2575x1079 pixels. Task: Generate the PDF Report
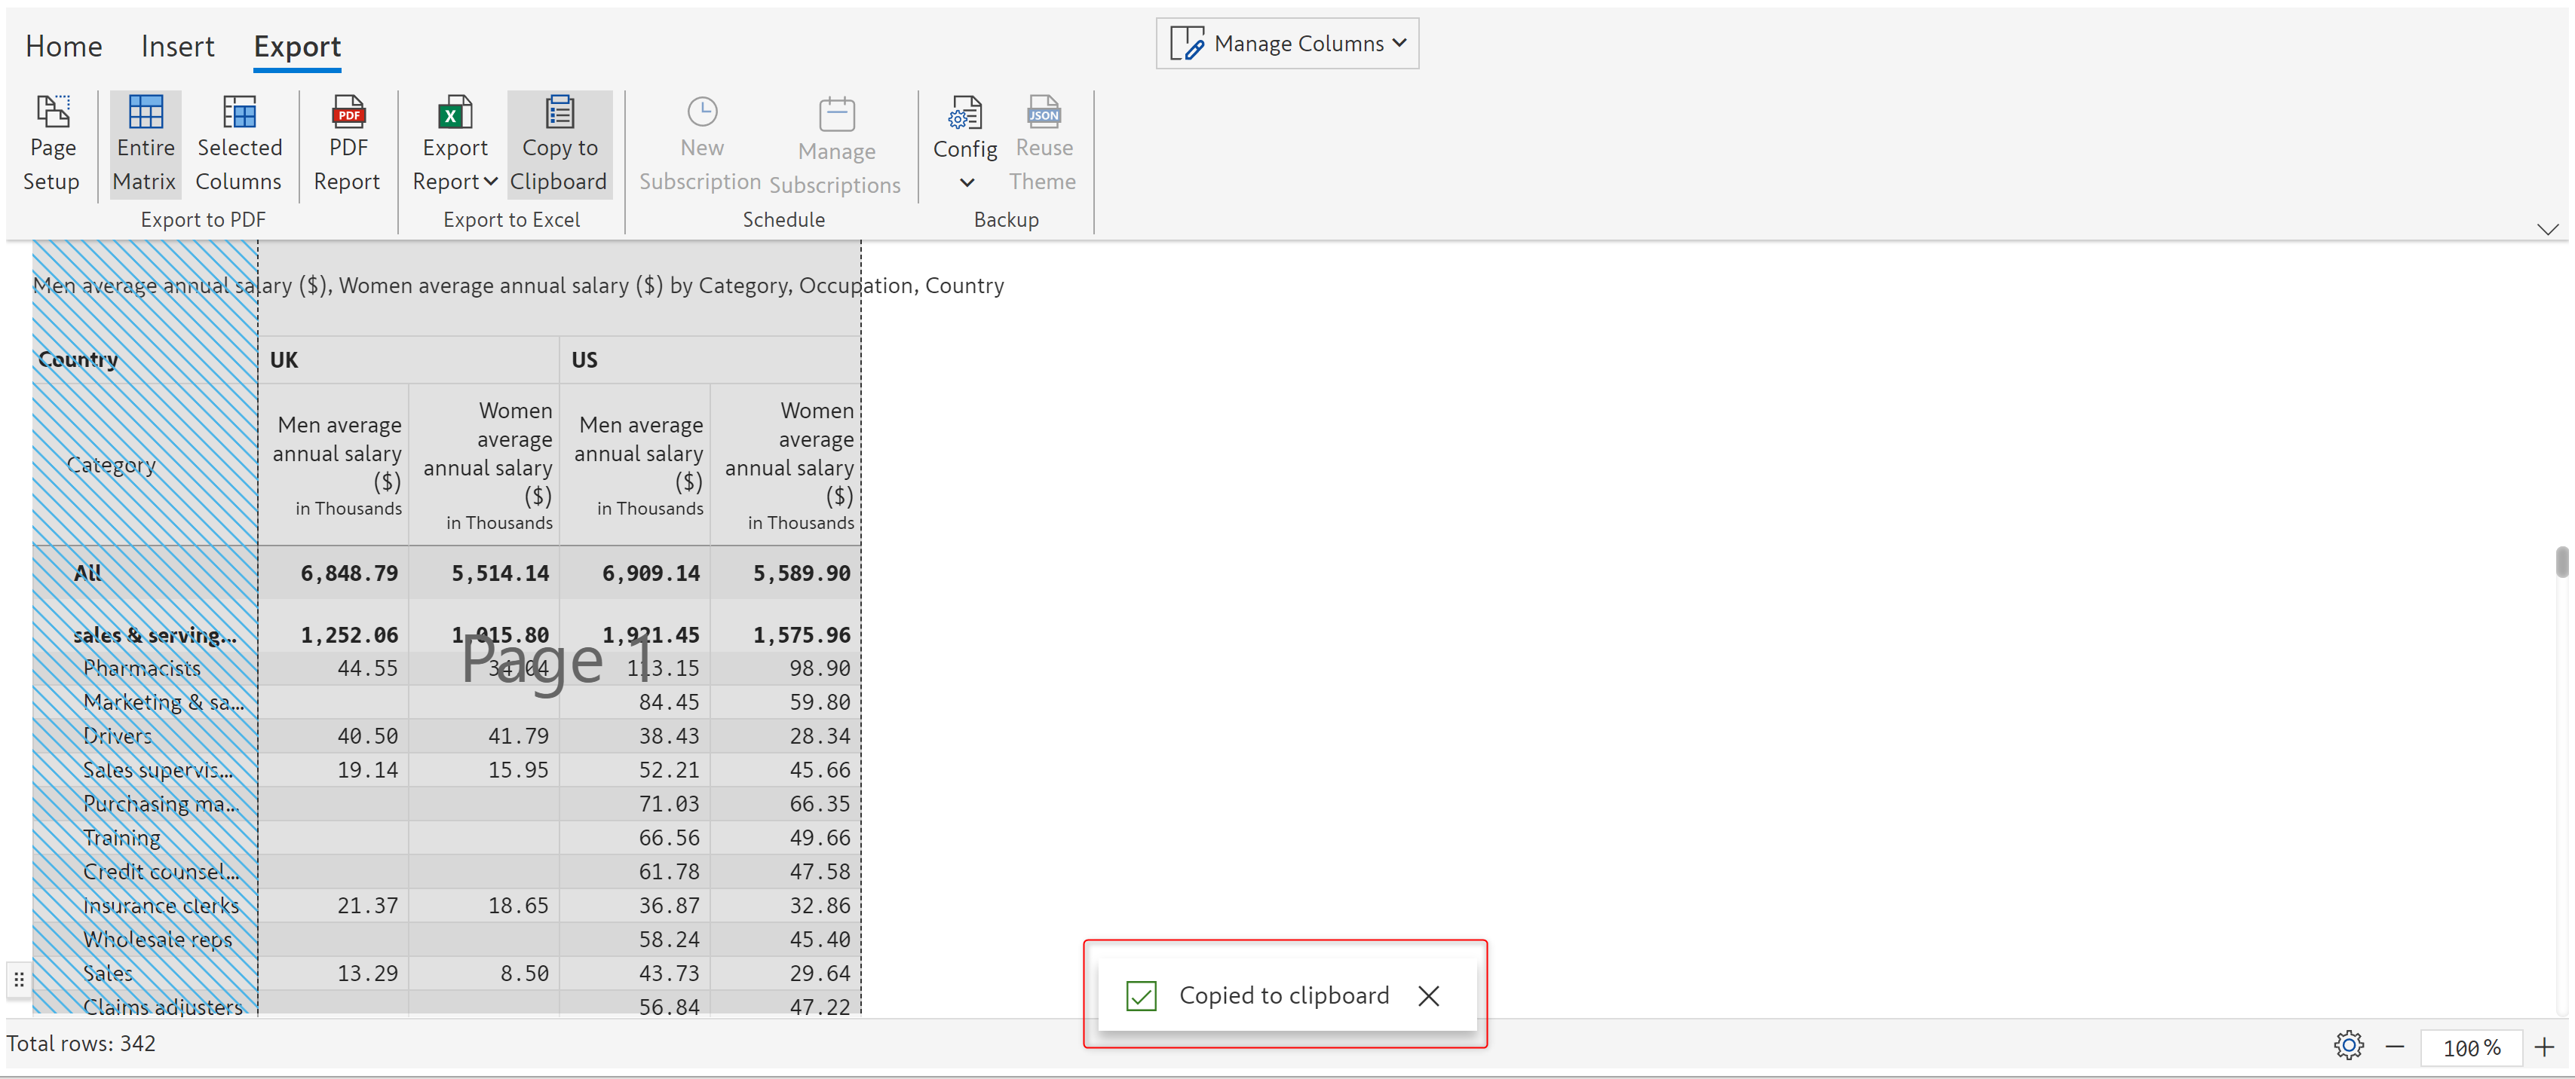[347, 144]
